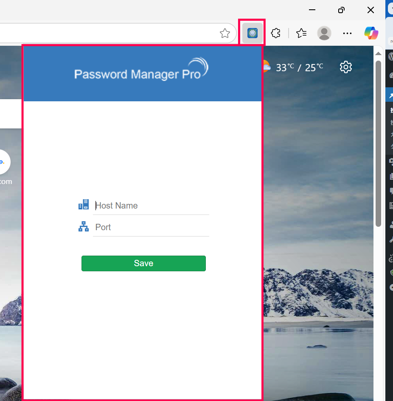Minimize the browser window
The width and height of the screenshot is (393, 401).
click(312, 10)
